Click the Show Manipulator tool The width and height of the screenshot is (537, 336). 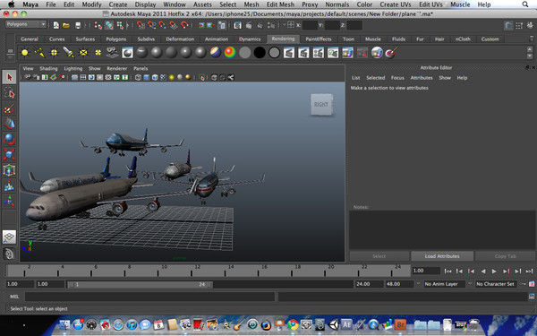[x=9, y=202]
